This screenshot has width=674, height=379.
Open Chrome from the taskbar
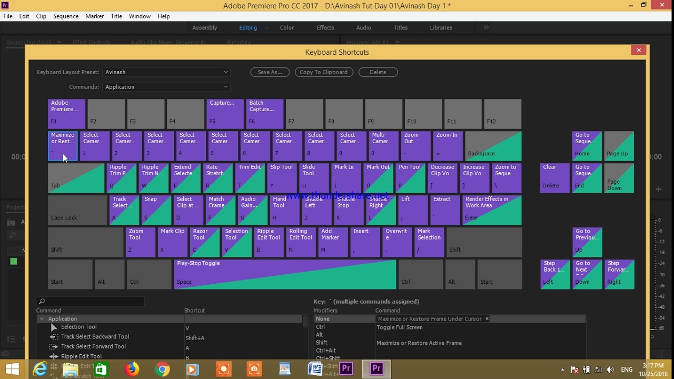tap(162, 369)
